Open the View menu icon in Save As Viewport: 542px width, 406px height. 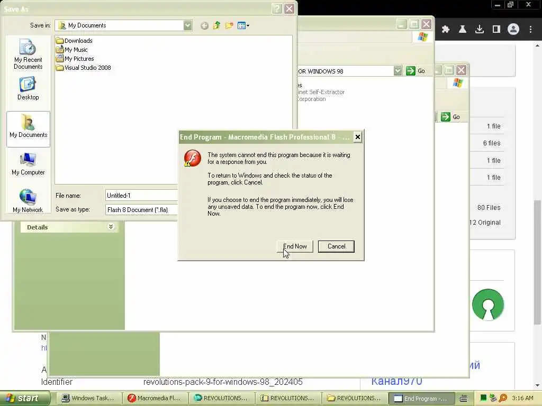click(x=243, y=25)
